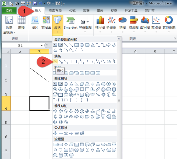Select the elbow connector shape under 线条
The height and width of the screenshot is (159, 177).
(x=71, y=61)
